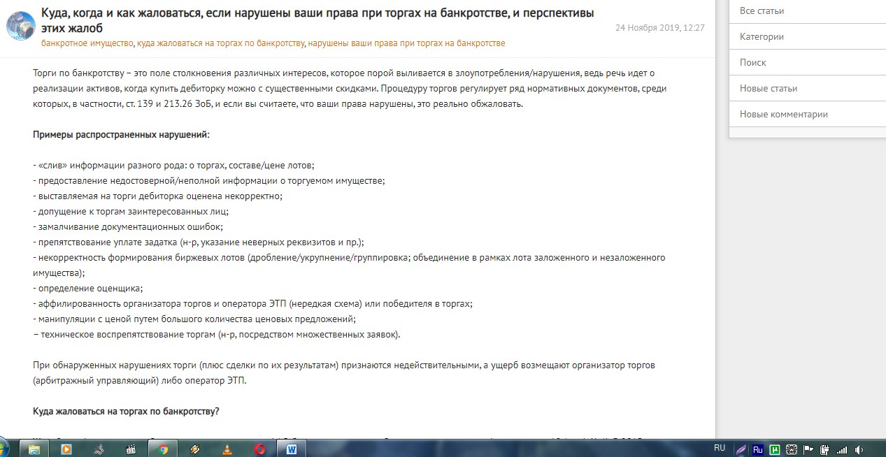Click line '- выставляемая на торги дебиторка оценена некорректно;'
This screenshot has height=457, width=886.
pos(157,196)
